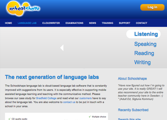Click the Recently Subscribed heading

pos(133,110)
